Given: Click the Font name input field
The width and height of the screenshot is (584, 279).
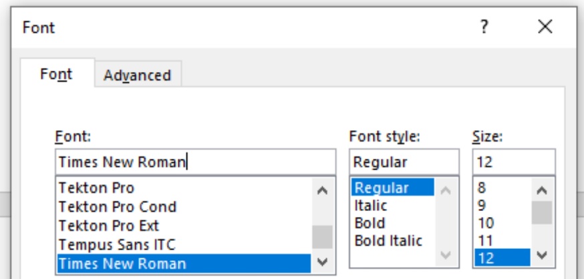Looking at the screenshot, I should tap(196, 162).
